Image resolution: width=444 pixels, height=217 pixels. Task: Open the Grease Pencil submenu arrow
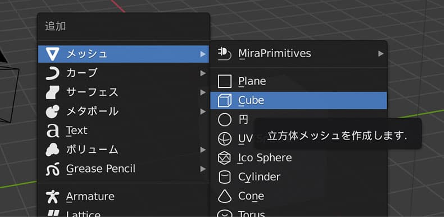coord(203,169)
